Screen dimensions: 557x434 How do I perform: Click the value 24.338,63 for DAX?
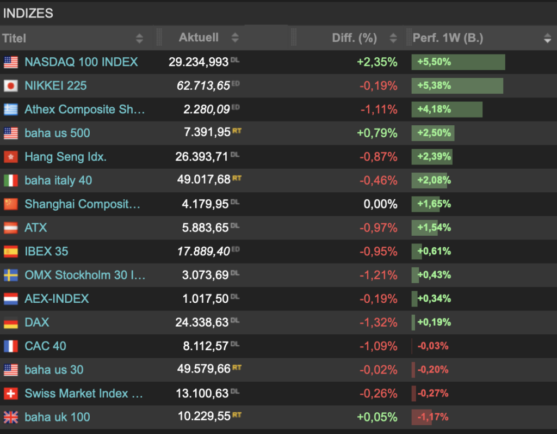(x=202, y=323)
